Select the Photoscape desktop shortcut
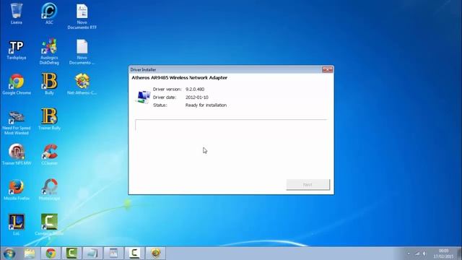The image size is (462, 260). pos(50,189)
